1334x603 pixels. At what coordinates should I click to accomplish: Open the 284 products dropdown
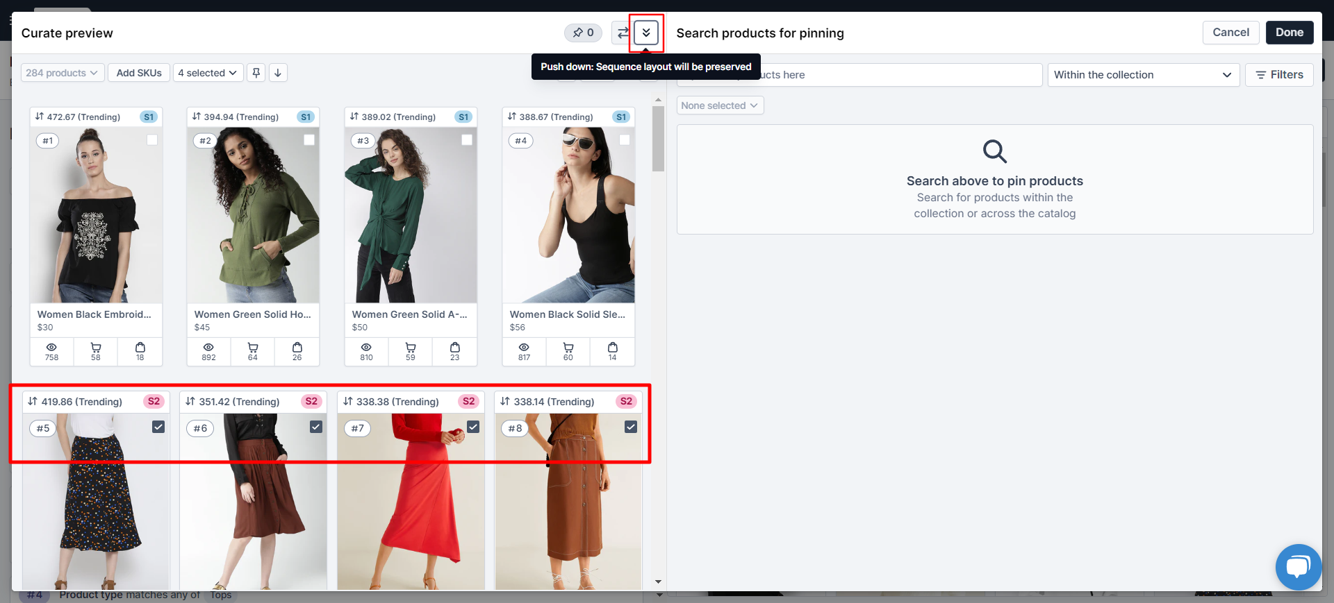click(x=63, y=73)
